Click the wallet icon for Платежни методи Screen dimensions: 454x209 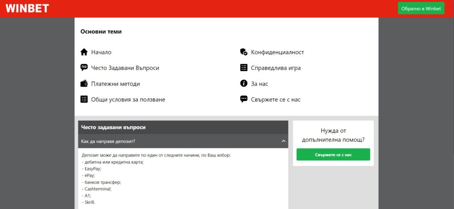pos(84,83)
